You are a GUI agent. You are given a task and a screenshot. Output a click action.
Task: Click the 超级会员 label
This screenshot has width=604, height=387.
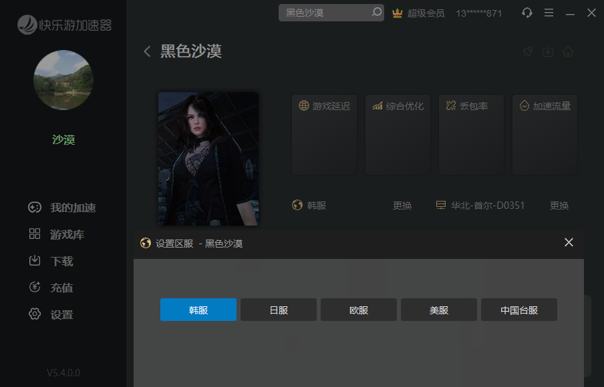426,13
